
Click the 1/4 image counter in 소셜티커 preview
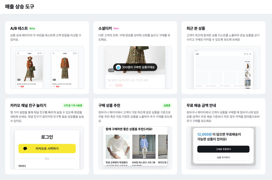[x=111, y=70]
